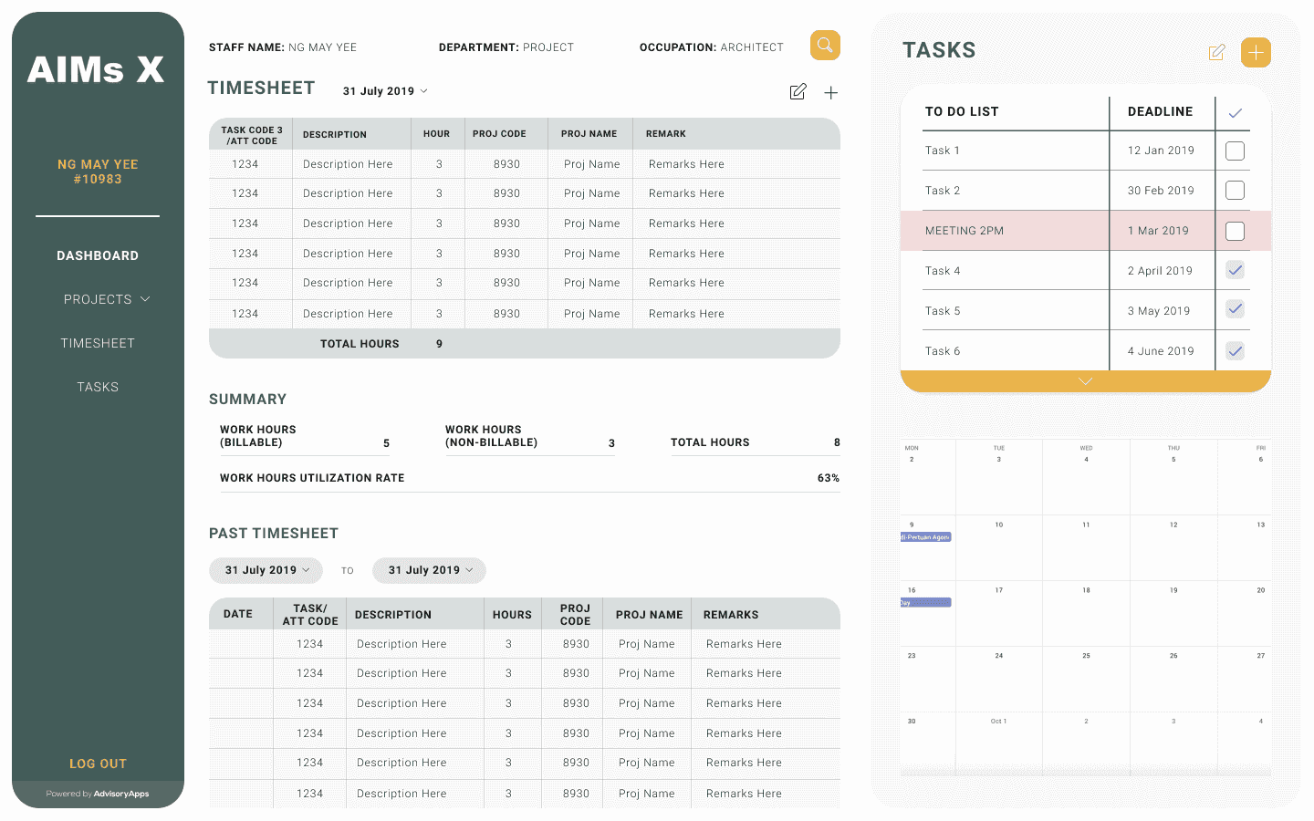Click the checkmark icon in the To Do List header
This screenshot has height=821, width=1314.
1235,110
